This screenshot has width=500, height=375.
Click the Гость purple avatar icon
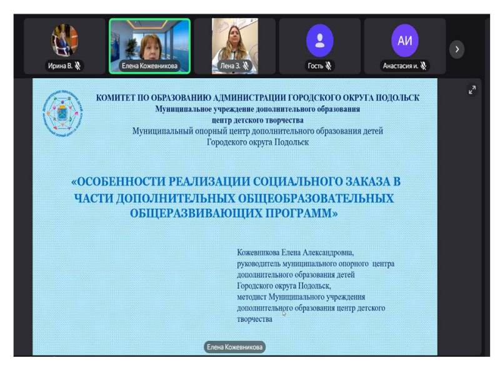pyautogui.click(x=319, y=41)
